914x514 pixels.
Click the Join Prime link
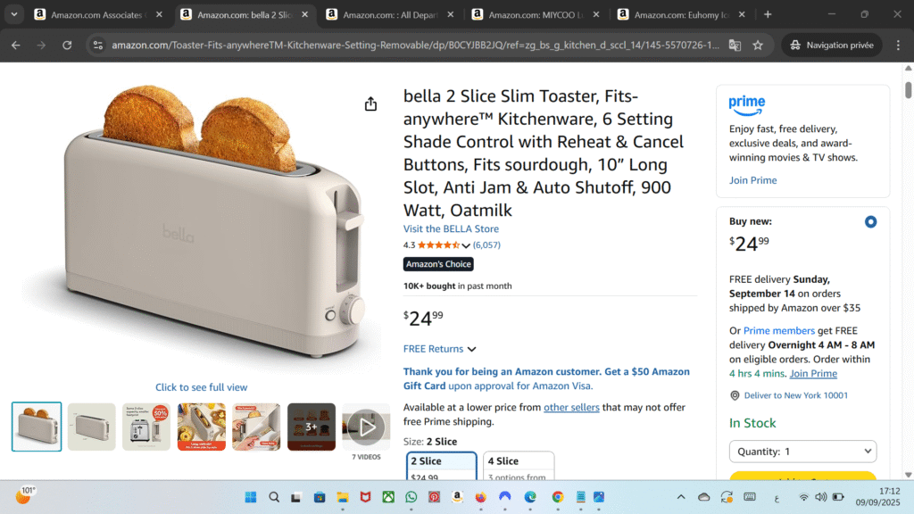coord(752,180)
